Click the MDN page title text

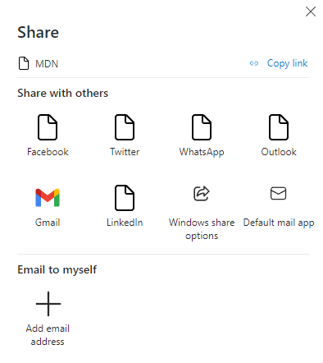47,64
